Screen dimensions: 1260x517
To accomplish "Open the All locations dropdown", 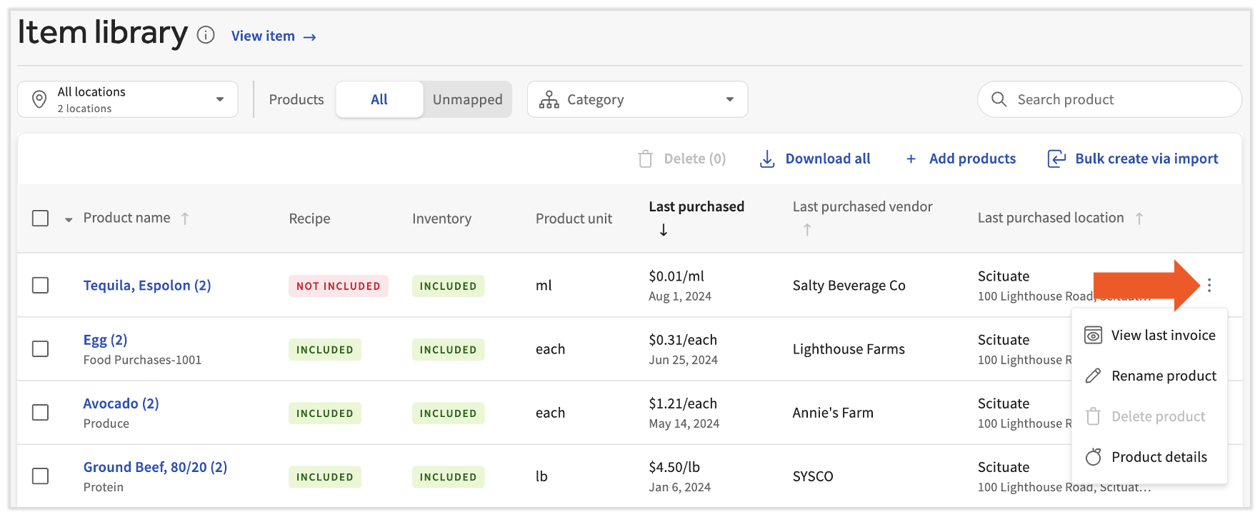I will [128, 99].
